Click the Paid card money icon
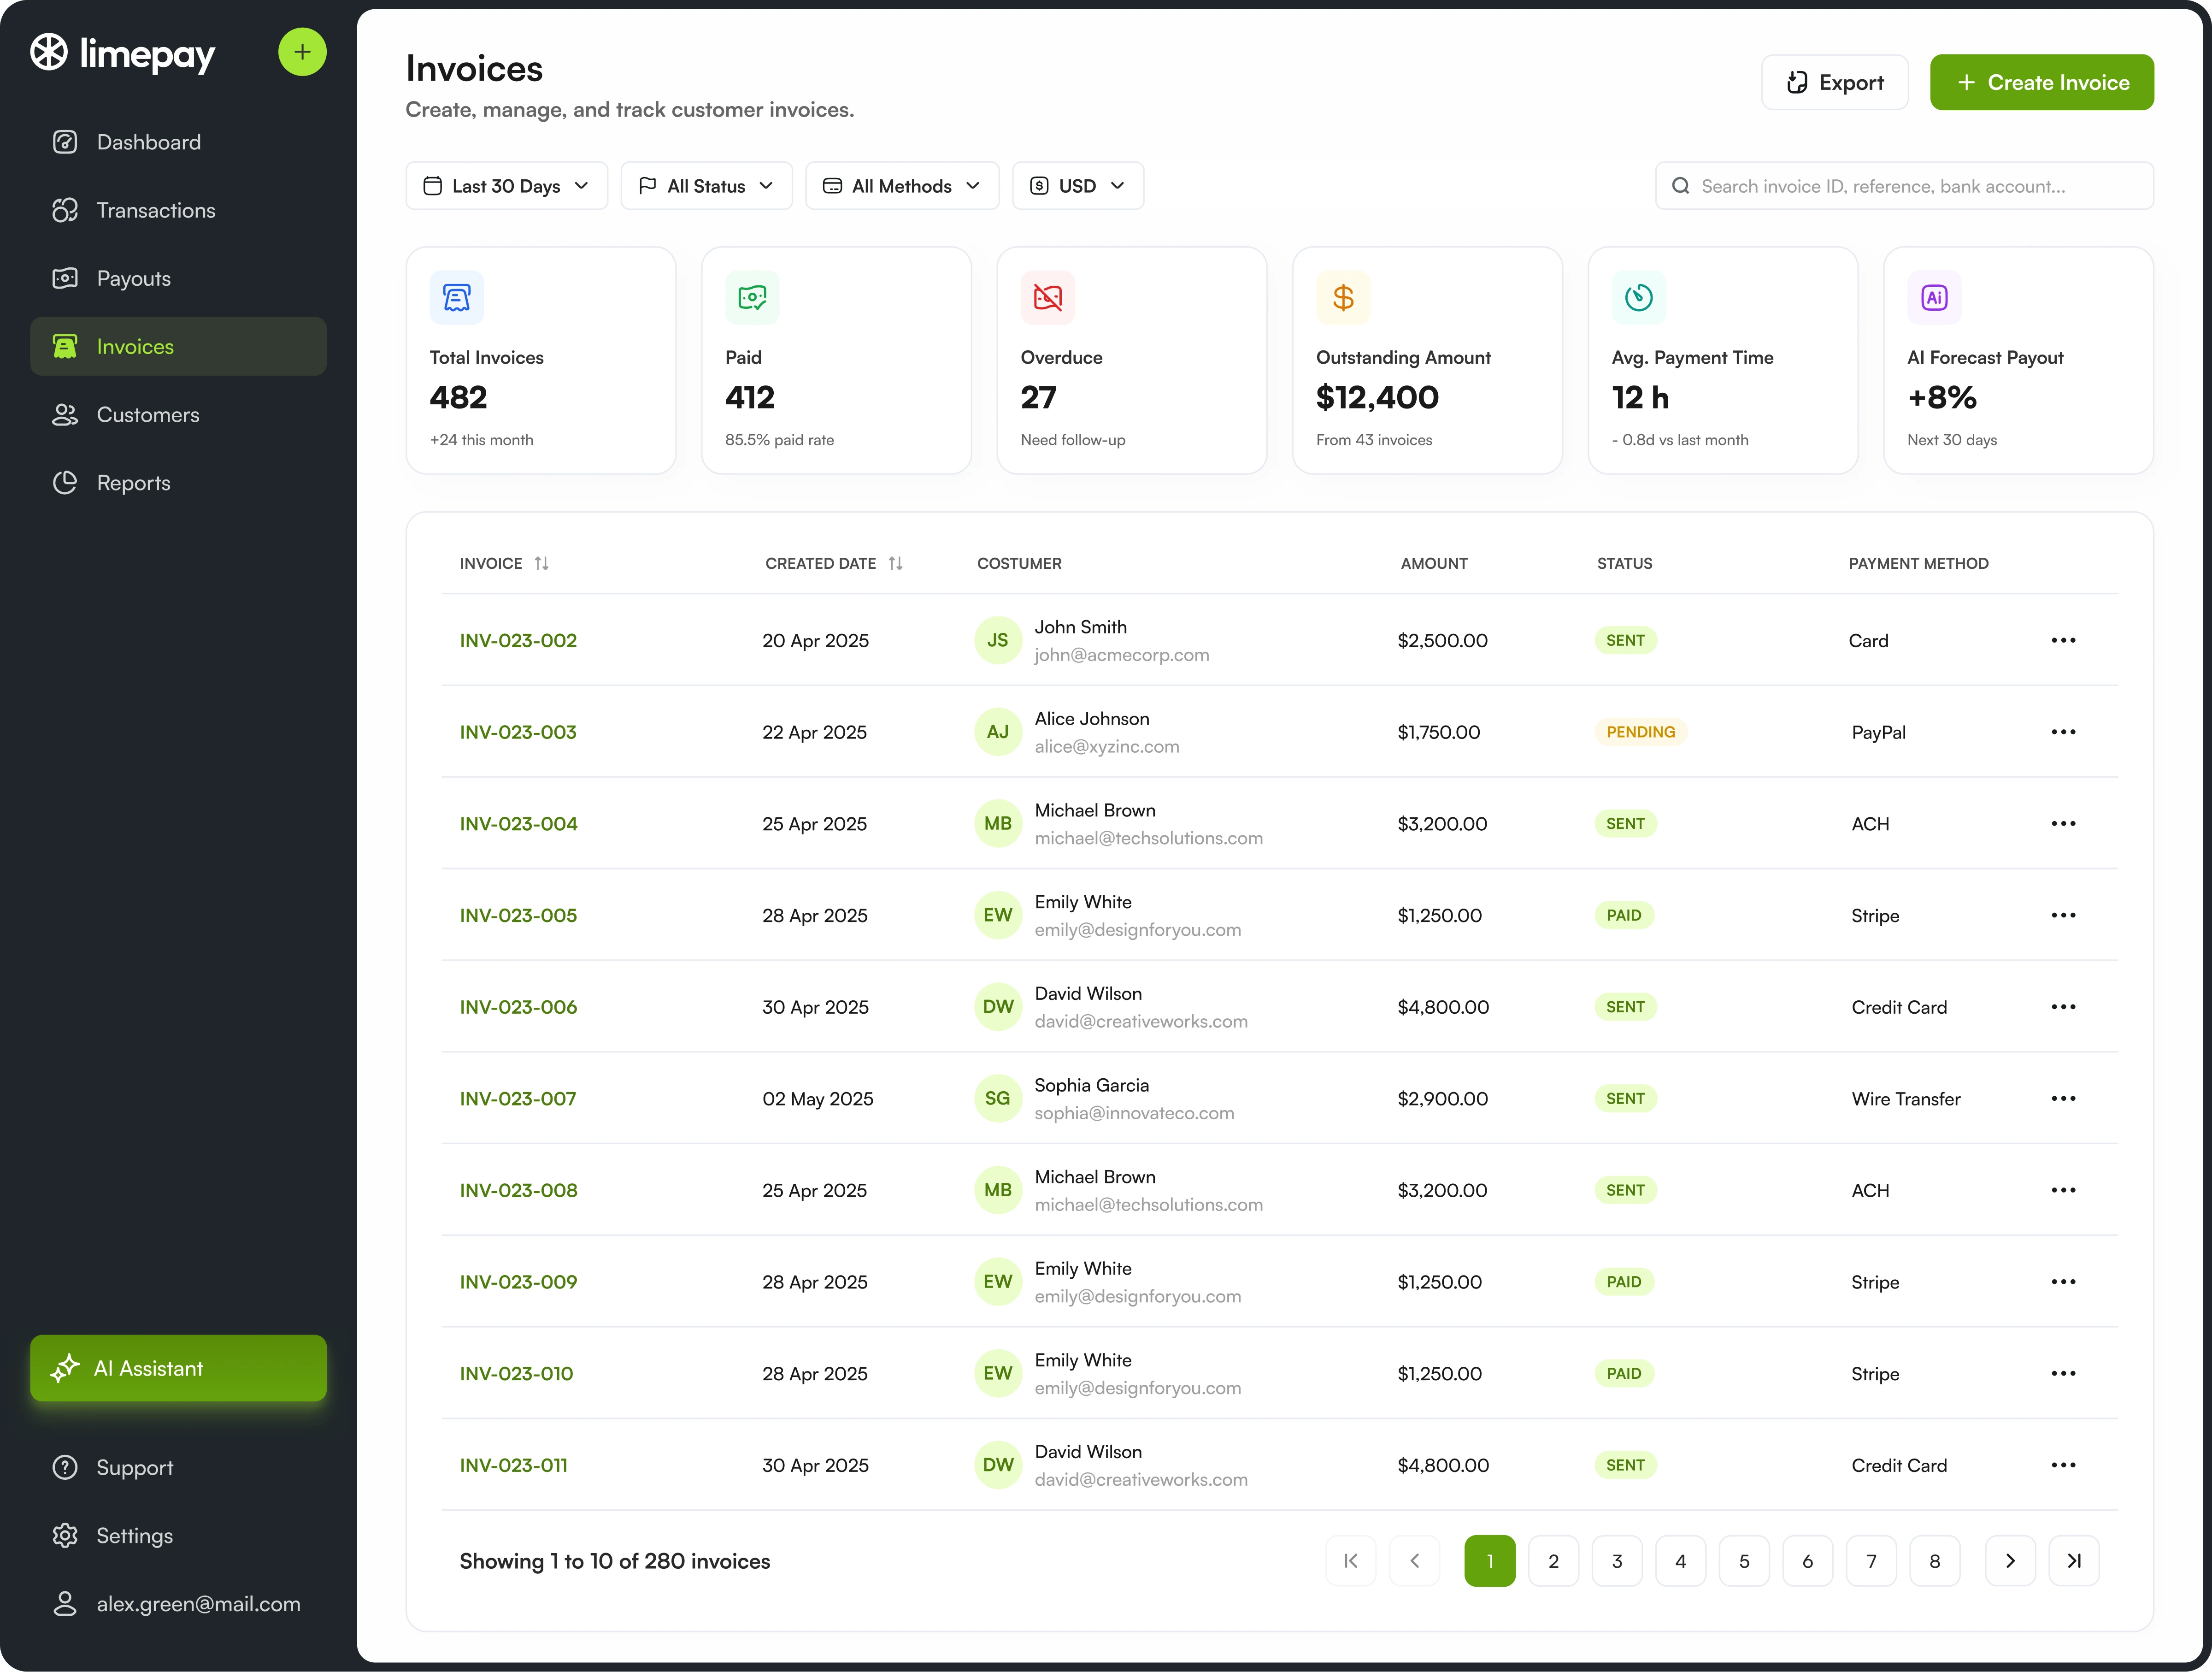2212x1672 pixels. pyautogui.click(x=752, y=297)
